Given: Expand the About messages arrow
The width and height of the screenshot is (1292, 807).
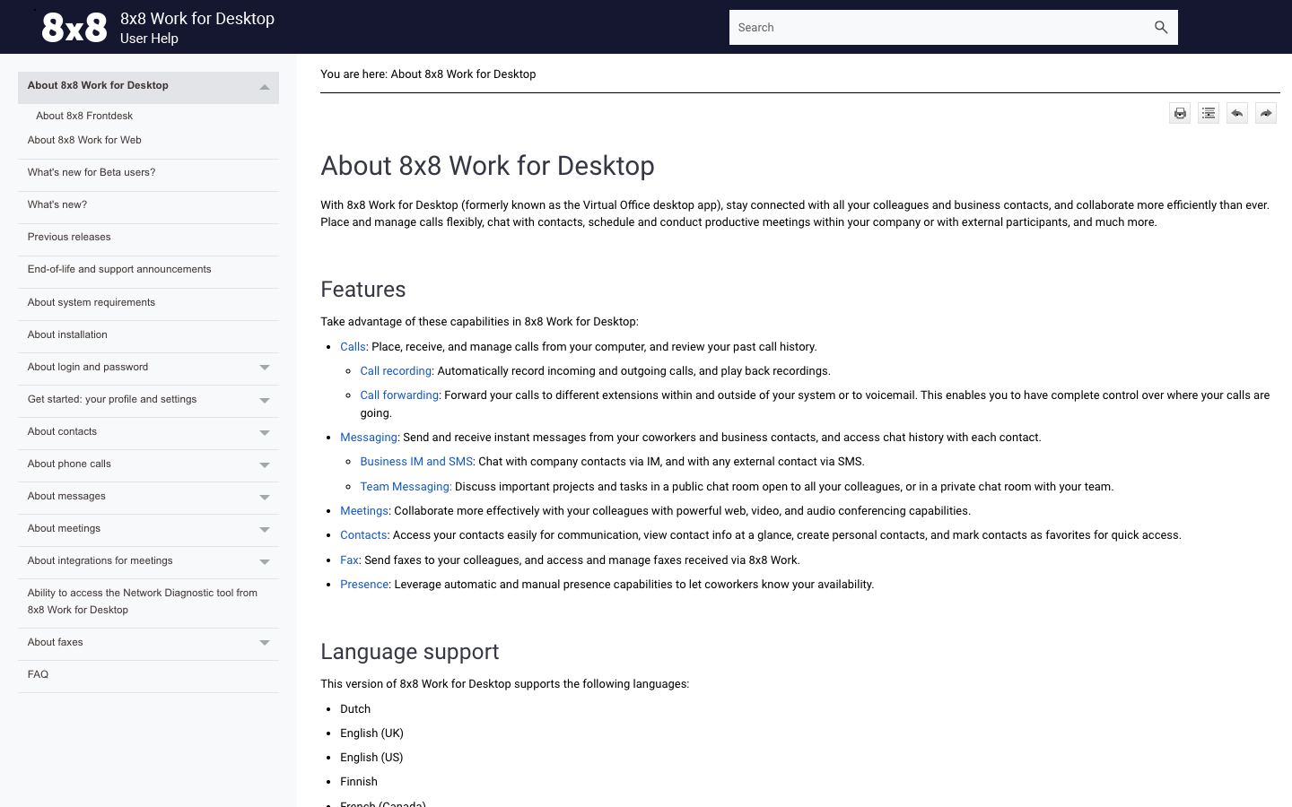Looking at the screenshot, I should 265,497.
